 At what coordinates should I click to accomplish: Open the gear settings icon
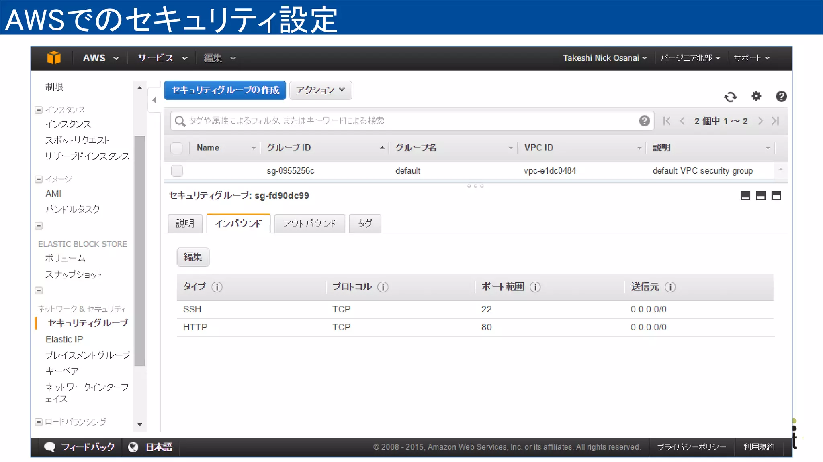click(x=756, y=96)
